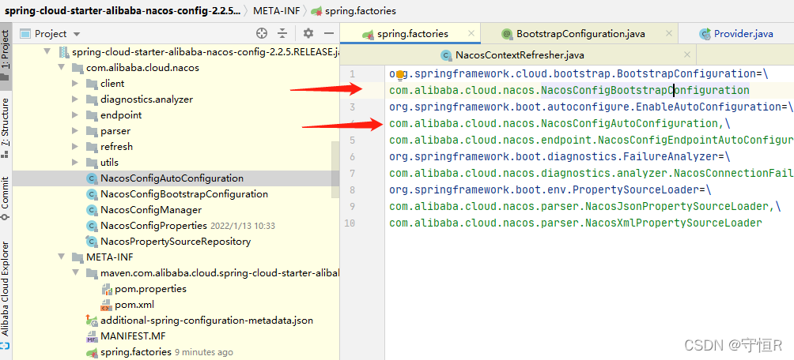Click the PropertySourceLoader line 8 text
The width and height of the screenshot is (794, 360).
click(550, 190)
